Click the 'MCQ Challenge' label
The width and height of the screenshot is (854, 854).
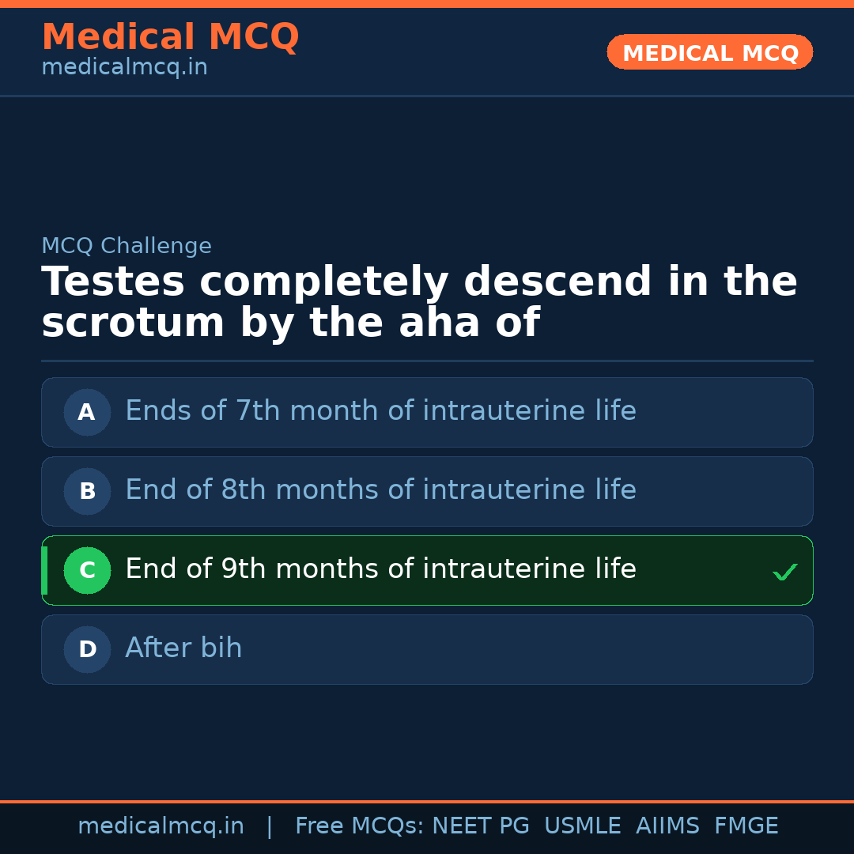click(127, 246)
